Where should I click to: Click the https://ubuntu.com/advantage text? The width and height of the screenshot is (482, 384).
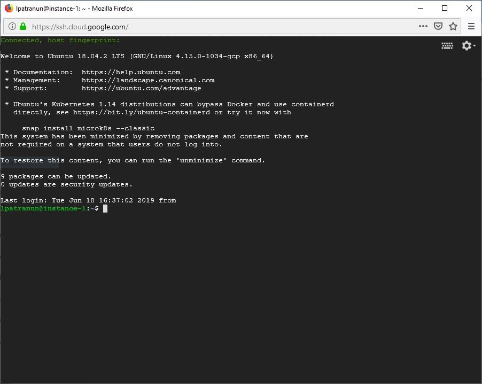pyautogui.click(x=142, y=88)
